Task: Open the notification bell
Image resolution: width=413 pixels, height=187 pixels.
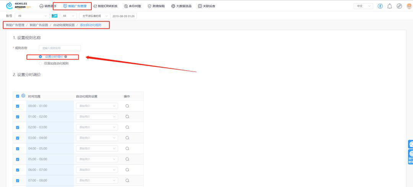Action: coord(390,6)
